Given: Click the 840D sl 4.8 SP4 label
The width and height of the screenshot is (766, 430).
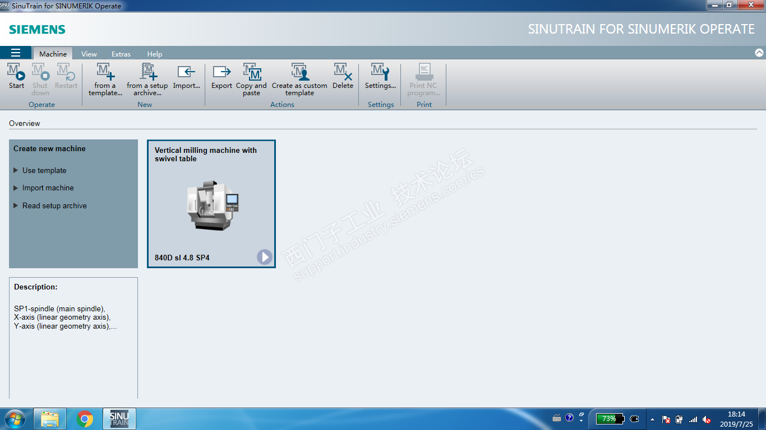Looking at the screenshot, I should pos(182,258).
